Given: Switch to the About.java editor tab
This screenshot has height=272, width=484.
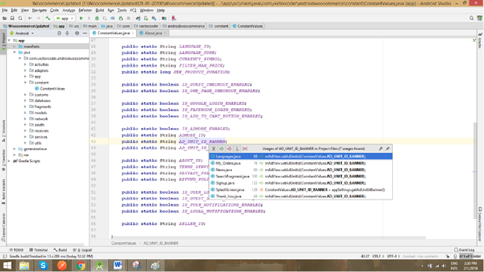Looking at the screenshot, I should coord(153,33).
